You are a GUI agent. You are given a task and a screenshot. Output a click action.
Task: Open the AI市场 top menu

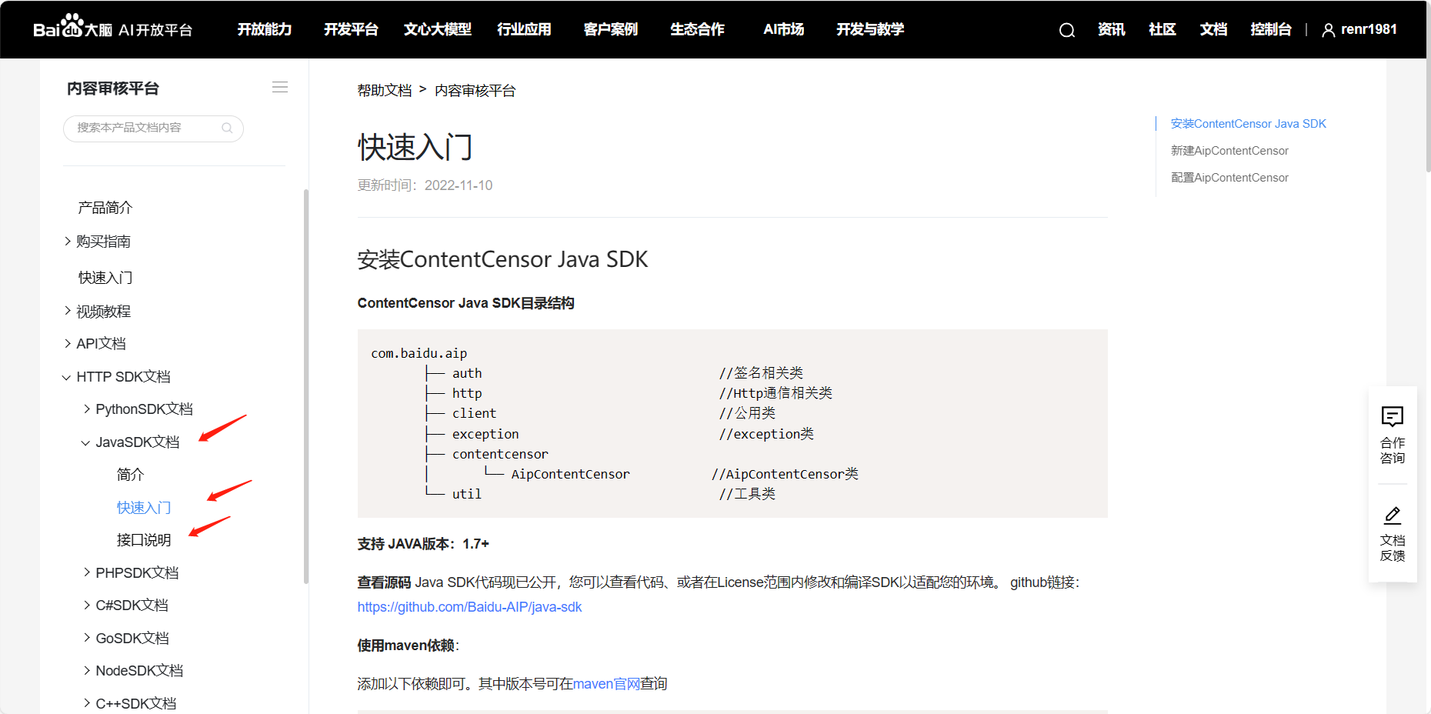[x=784, y=29]
